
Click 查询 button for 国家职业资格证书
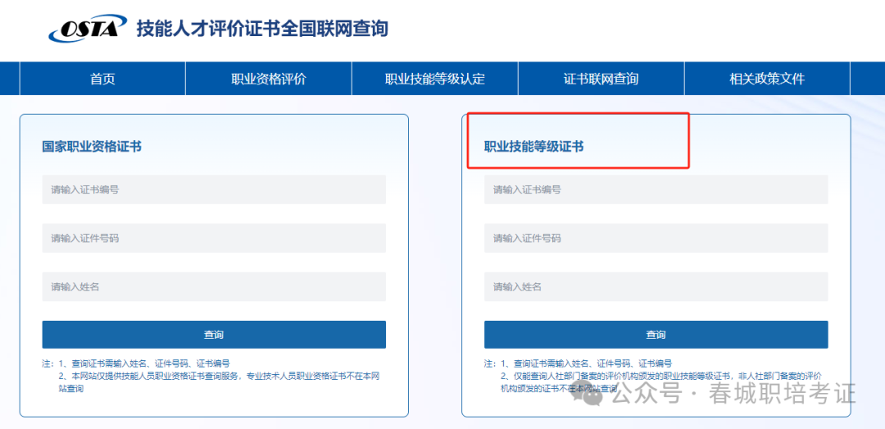point(214,335)
